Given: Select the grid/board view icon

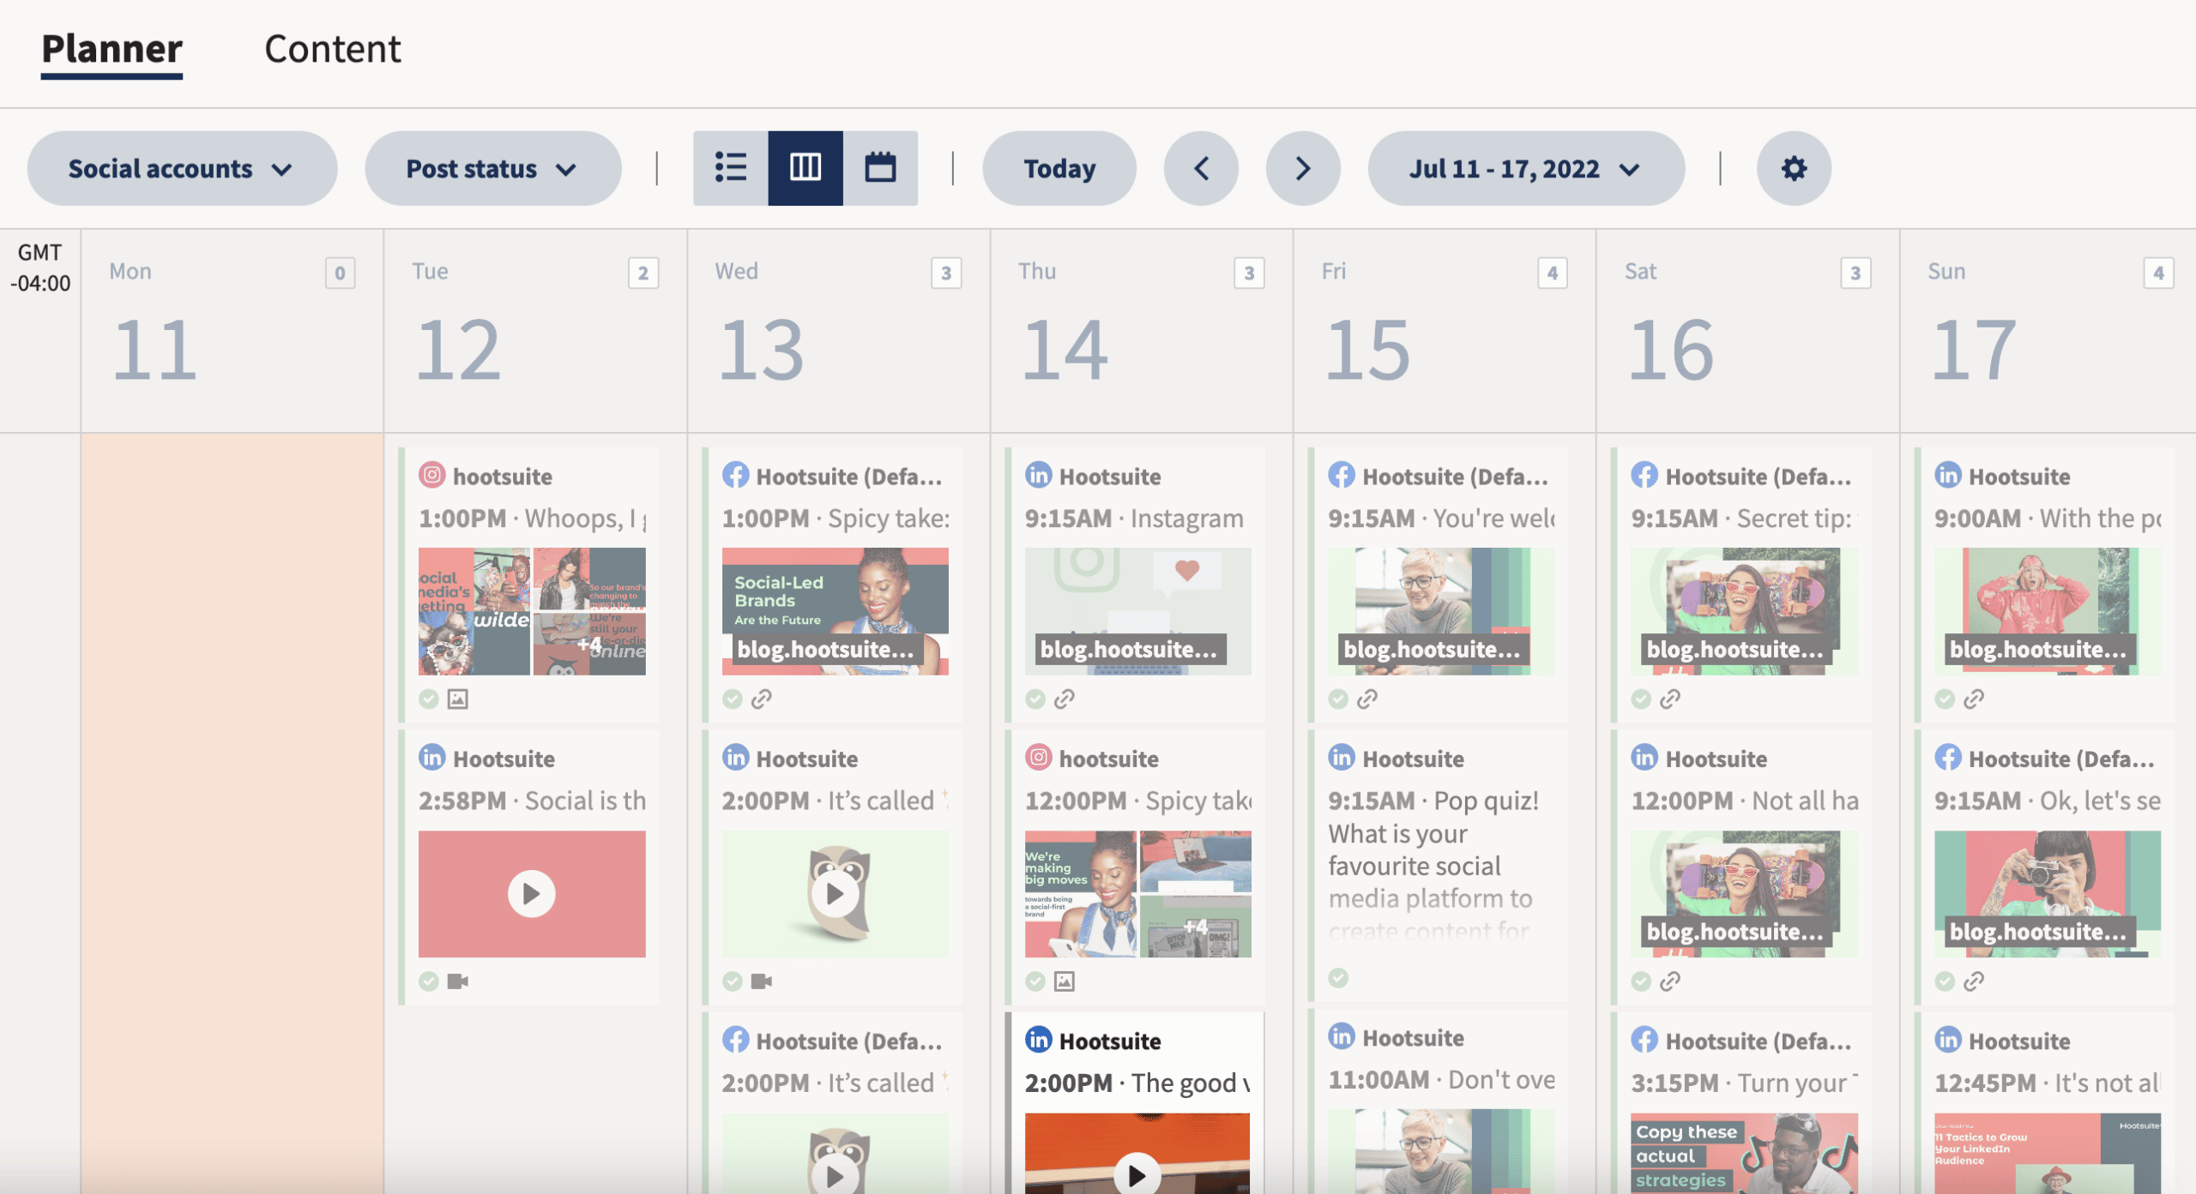Looking at the screenshot, I should click(803, 166).
